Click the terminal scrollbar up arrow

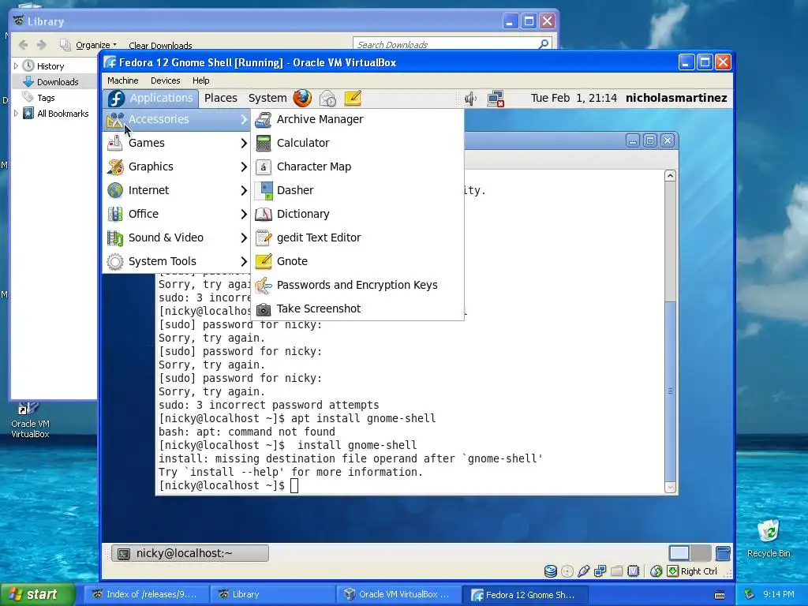(x=670, y=176)
